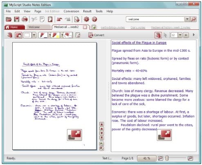Open Mediaeval history week 2.notes link
Screen dimensions: 202x165
[171, 28]
